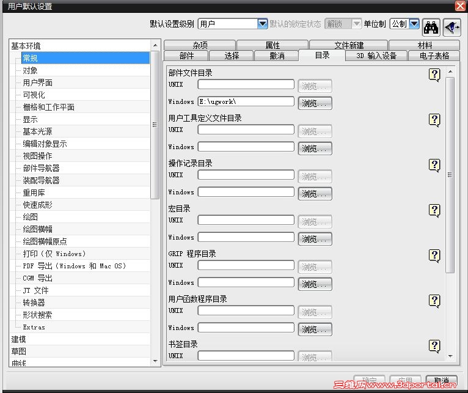
Task: Open help for 用户工具定义文件目录
Action: click(434, 120)
